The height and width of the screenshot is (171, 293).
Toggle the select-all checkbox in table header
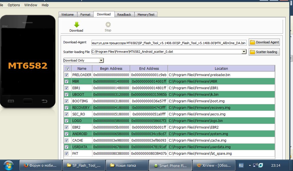68,68
